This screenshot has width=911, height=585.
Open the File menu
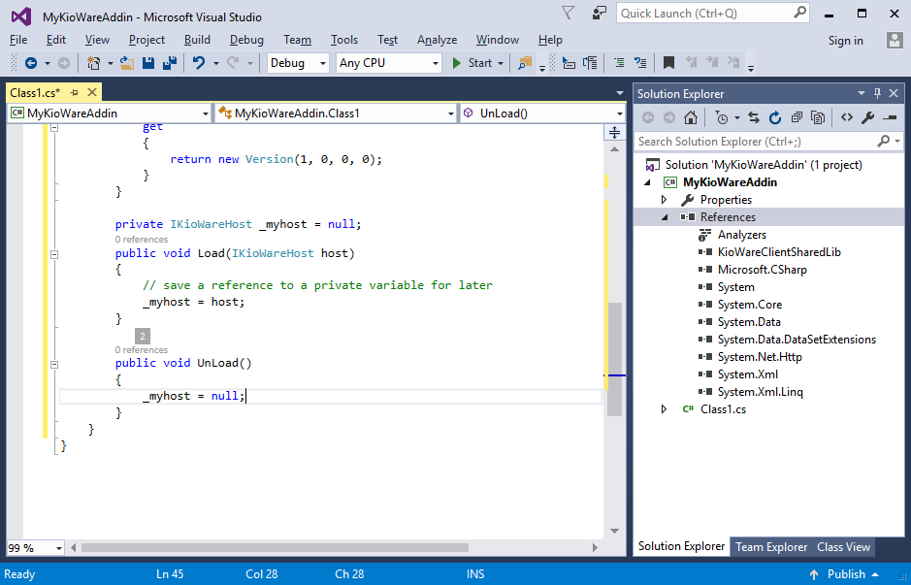coord(18,40)
